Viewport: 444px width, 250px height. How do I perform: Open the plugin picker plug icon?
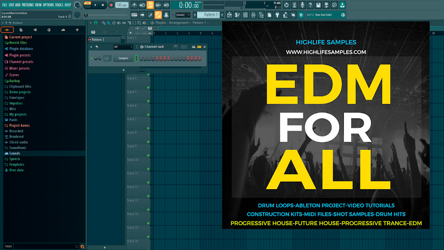(277, 15)
